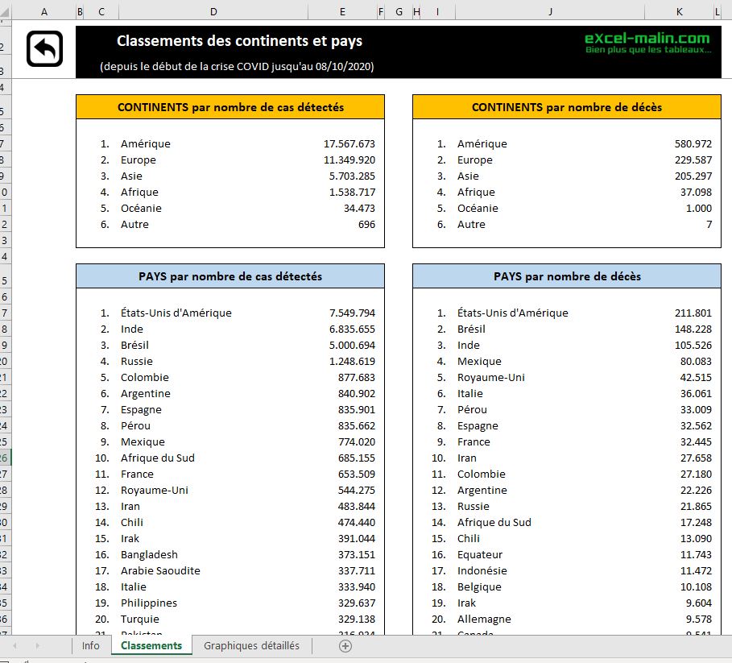Switch to Graphiques détaillés sheet tab

click(x=251, y=645)
